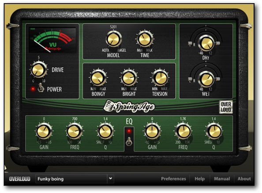Click the OVERLOUD logo in bottom bar

[x=19, y=179]
